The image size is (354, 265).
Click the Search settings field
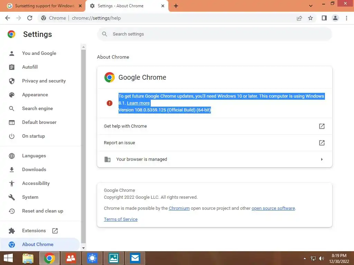214,34
